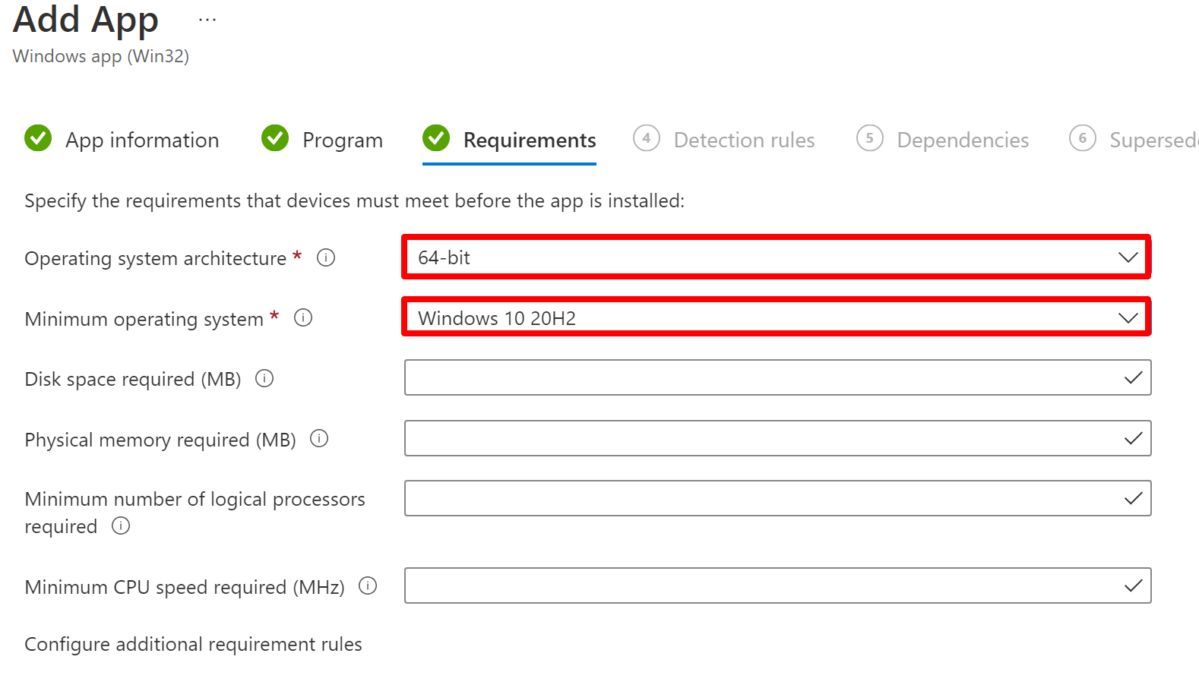1199x688 pixels.
Task: Focus the Disk space required field
Action: 760,378
